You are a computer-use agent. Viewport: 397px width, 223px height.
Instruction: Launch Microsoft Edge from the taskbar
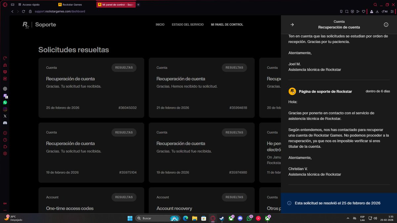186,218
